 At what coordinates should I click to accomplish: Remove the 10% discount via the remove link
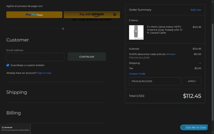pyautogui.click(x=171, y=54)
